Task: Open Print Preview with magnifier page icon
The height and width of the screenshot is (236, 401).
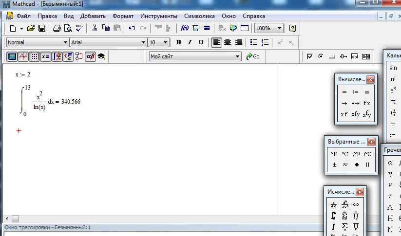Action: point(68,28)
